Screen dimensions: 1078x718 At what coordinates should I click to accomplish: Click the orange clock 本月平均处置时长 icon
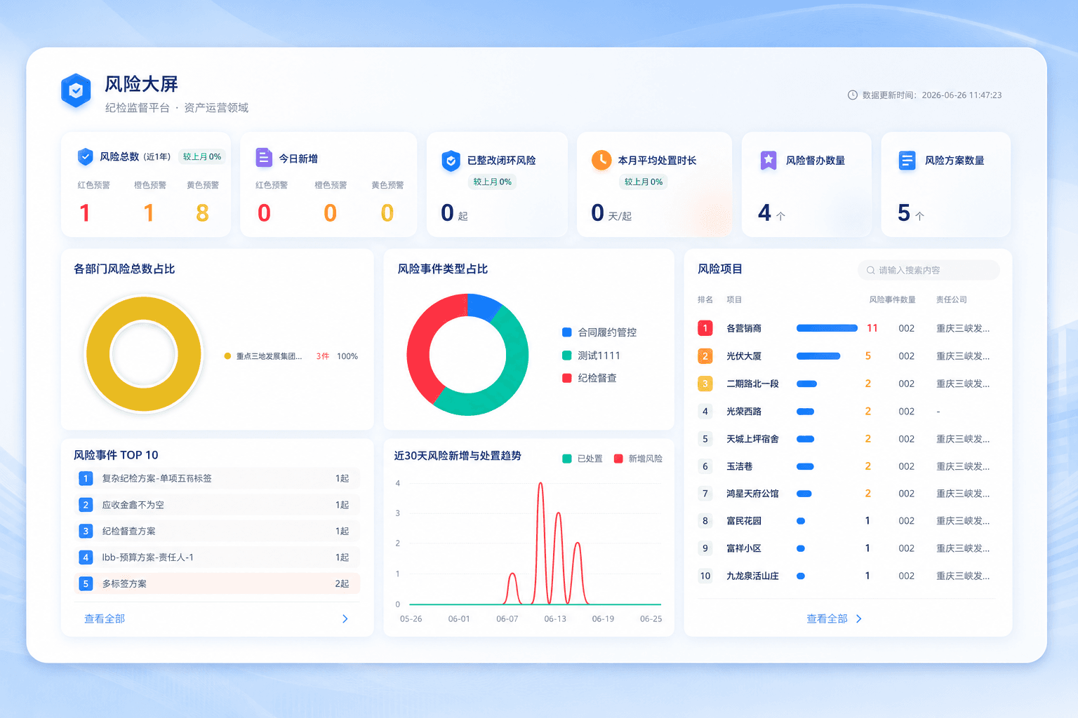[x=601, y=160]
